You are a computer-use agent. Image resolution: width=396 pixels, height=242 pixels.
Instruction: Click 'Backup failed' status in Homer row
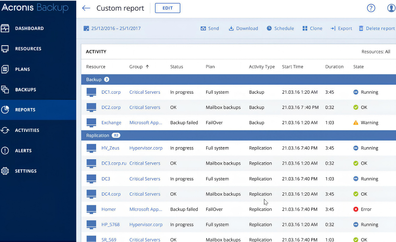(x=184, y=209)
